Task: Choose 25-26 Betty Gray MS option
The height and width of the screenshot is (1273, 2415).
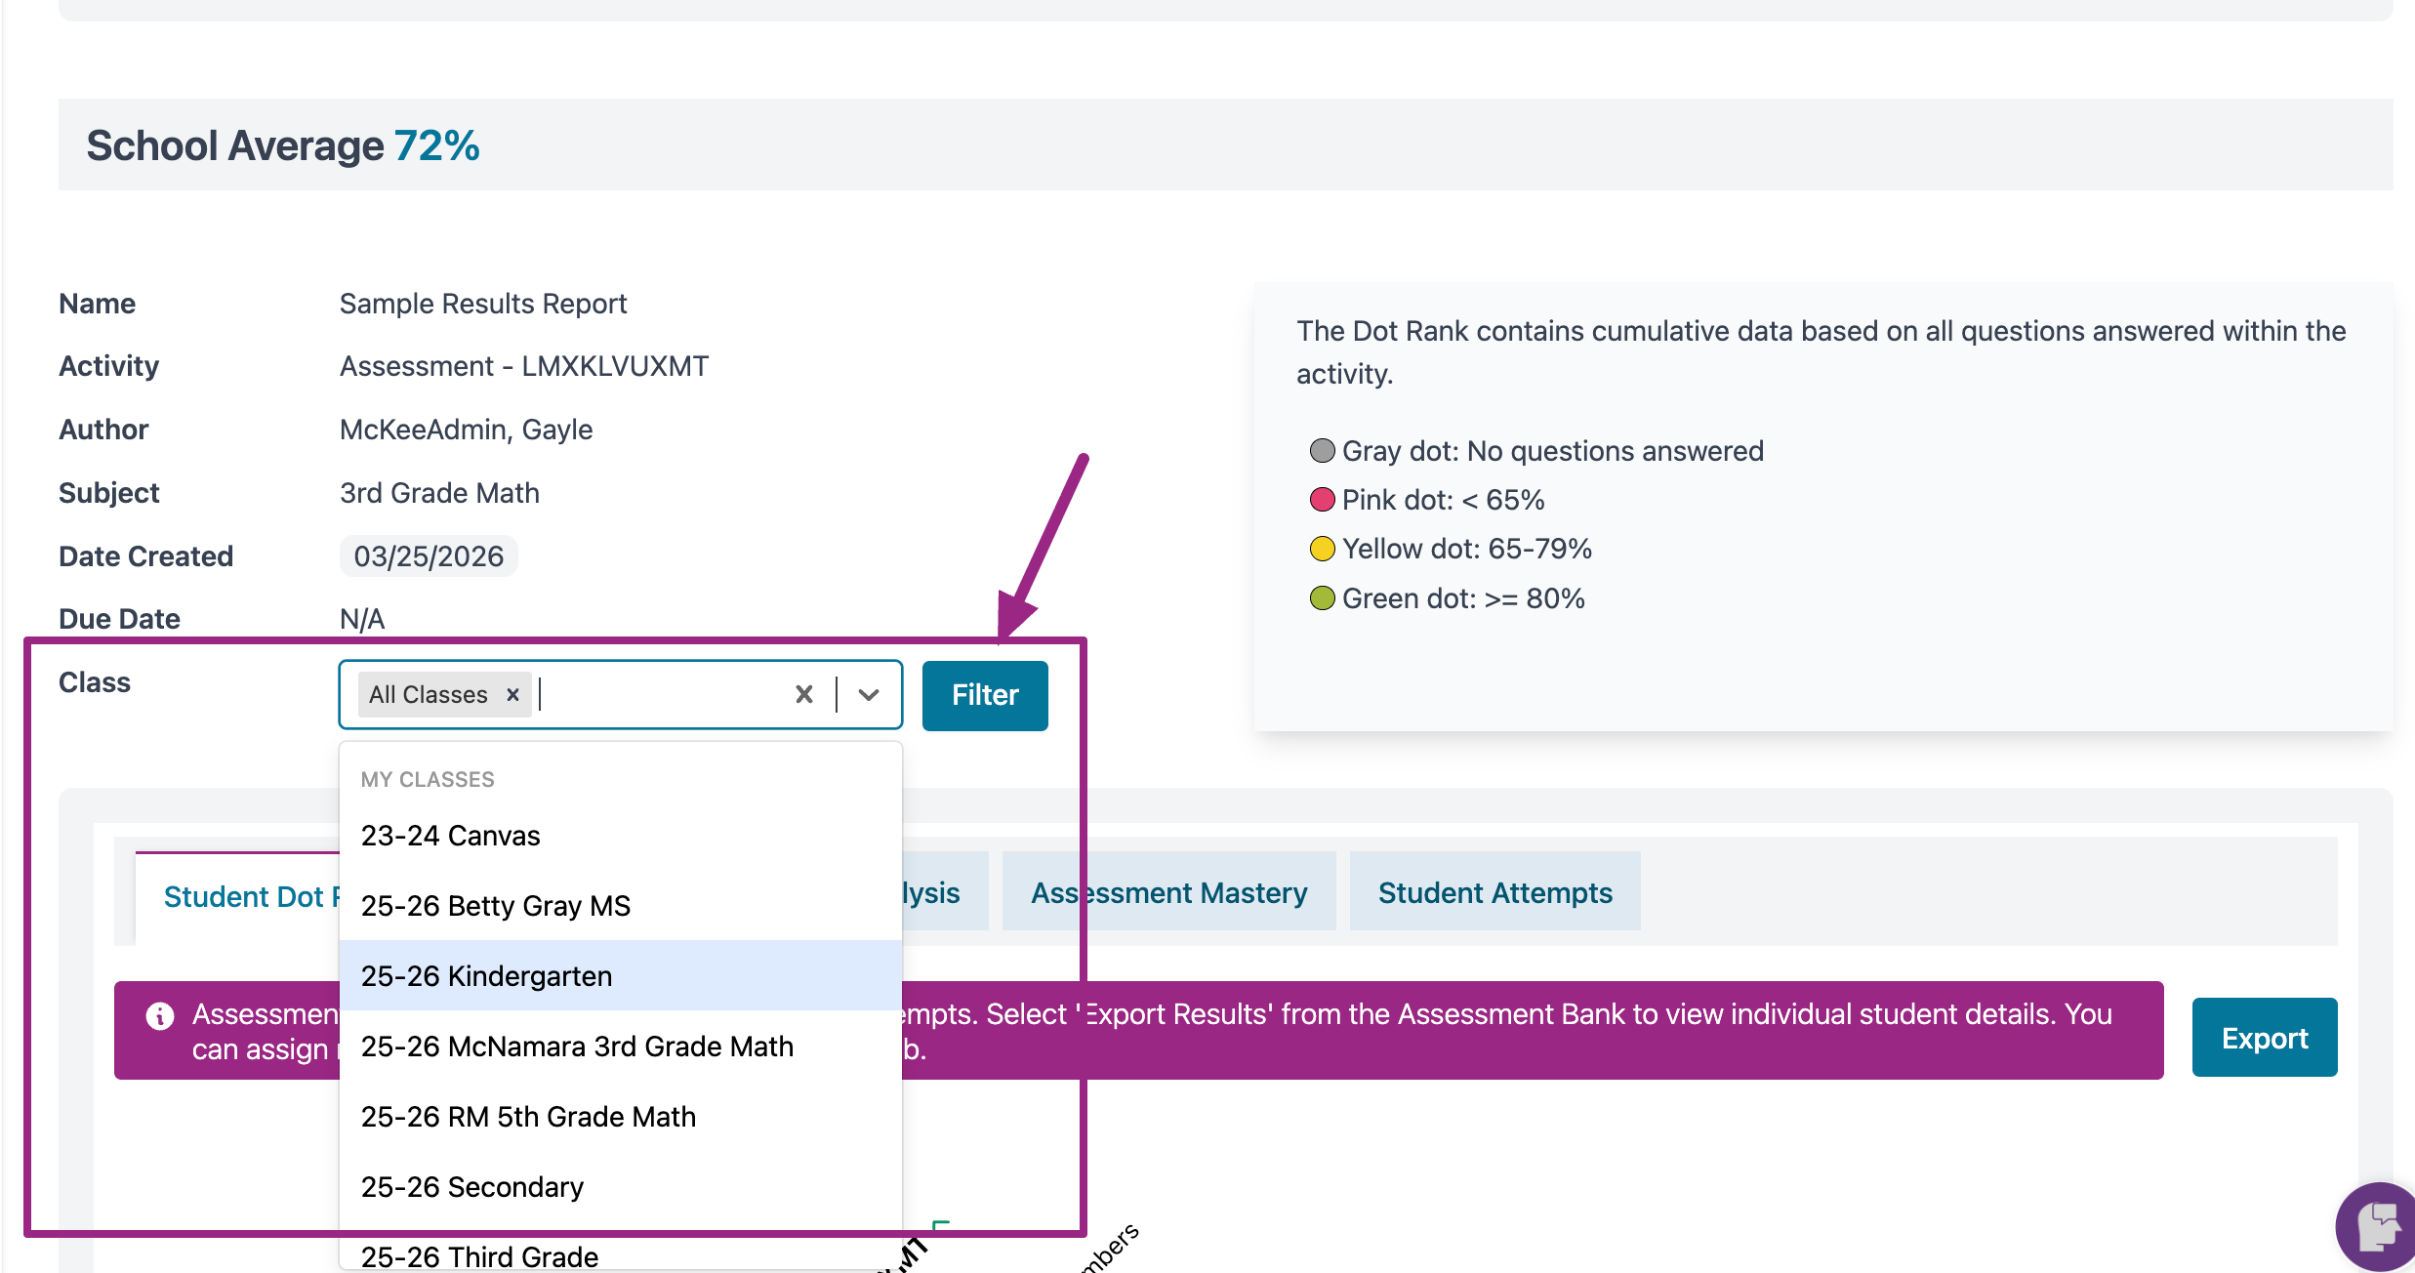Action: pyautogui.click(x=495, y=906)
